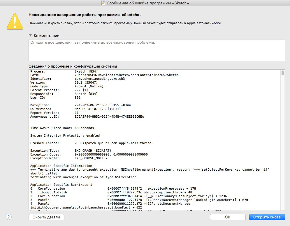
Task: Click the Application Specific Information heading
Action: (62, 166)
